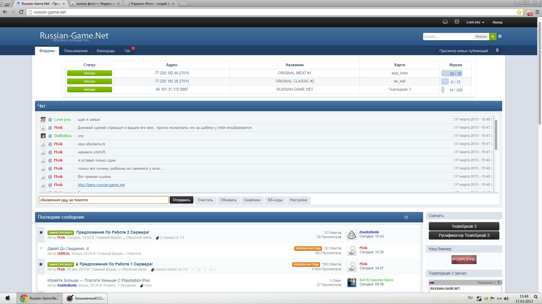Viewport: 542px width, 304px height.
Task: Click the 2 сервер cs 1.6 tag
Action: pos(172,238)
